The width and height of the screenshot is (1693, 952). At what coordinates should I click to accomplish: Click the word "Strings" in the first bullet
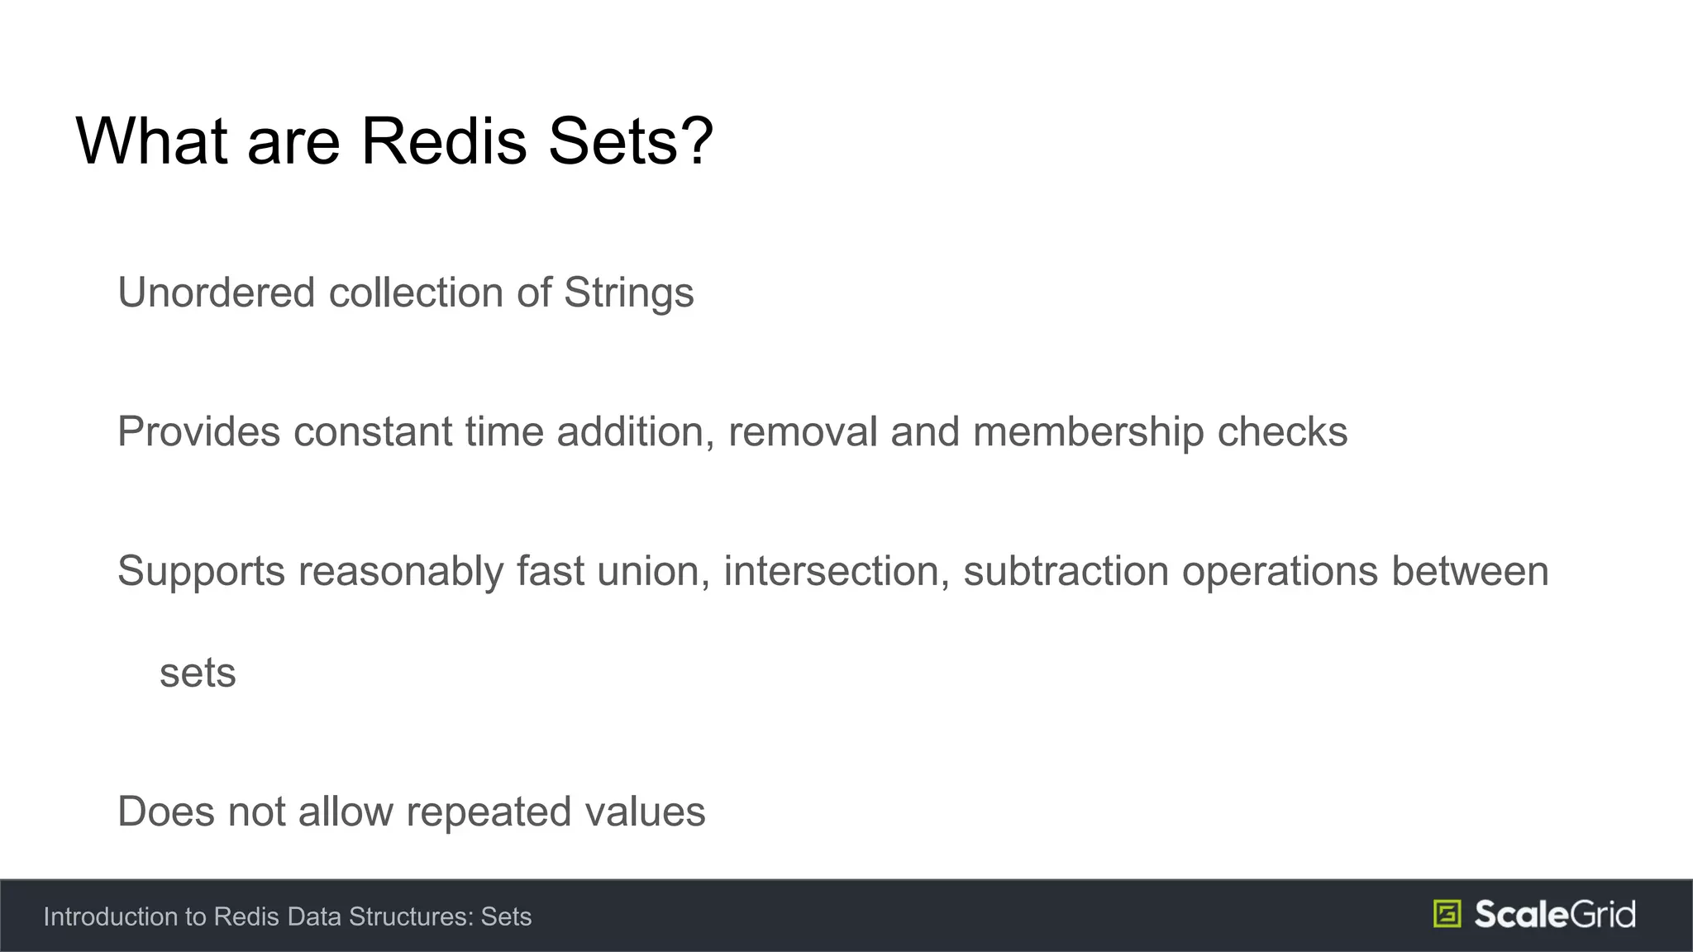point(629,293)
